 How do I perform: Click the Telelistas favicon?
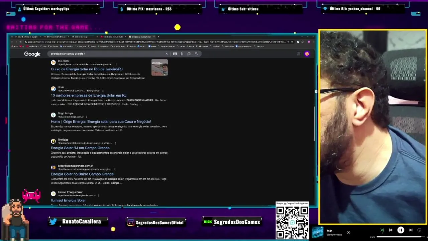pyautogui.click(x=53, y=141)
